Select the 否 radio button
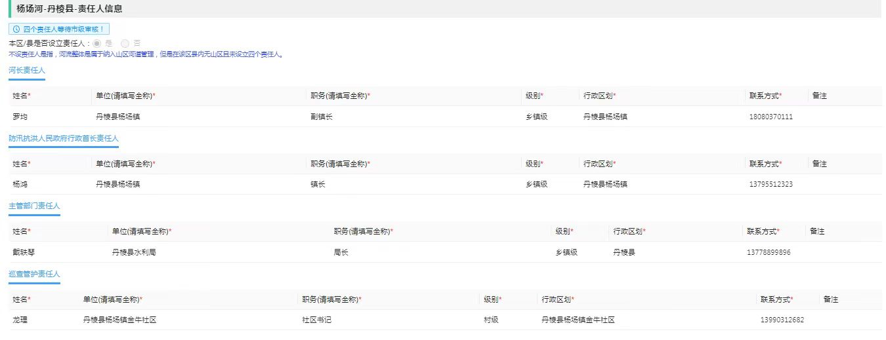Viewport: 886px width, 340px height. click(126, 43)
